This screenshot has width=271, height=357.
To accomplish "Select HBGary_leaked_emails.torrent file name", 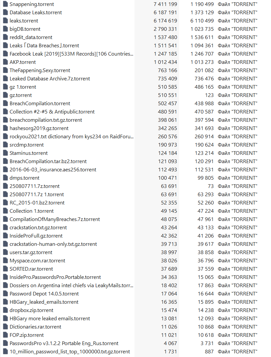I will 44,302.
